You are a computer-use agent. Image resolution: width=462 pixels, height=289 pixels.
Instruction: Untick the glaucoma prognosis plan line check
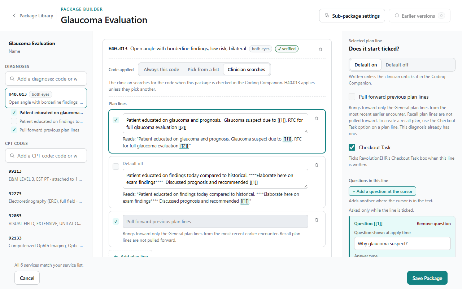116,120
